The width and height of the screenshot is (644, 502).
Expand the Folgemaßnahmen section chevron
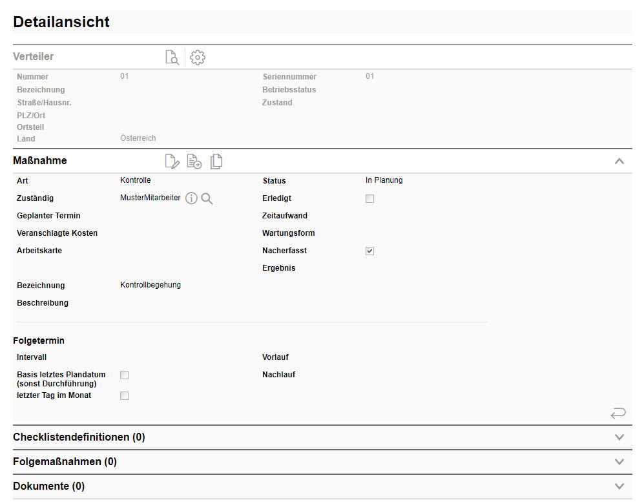click(619, 462)
